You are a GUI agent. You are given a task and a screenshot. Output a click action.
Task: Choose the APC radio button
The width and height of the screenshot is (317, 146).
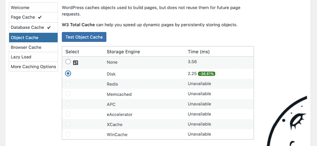pos(68,104)
